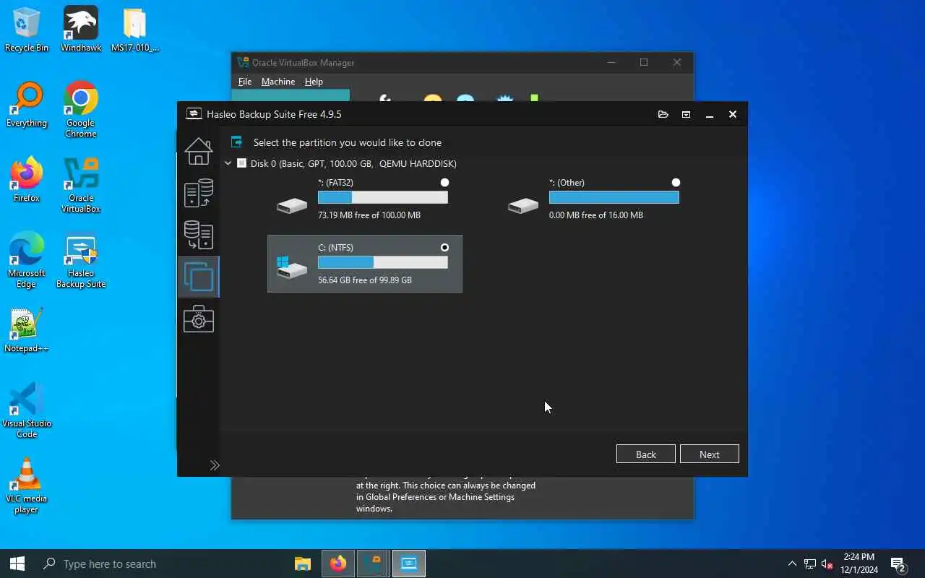Maximize the VirtualBox Manager window
The width and height of the screenshot is (925, 578).
tap(644, 62)
